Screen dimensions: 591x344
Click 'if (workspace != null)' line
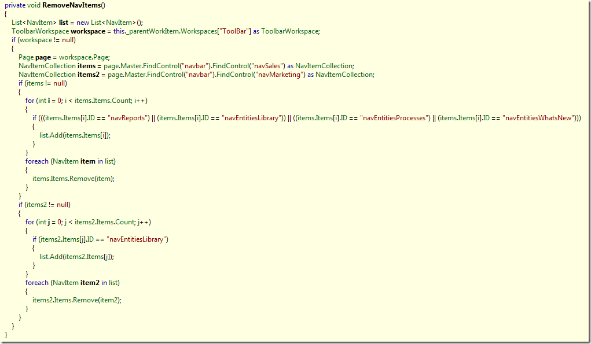(44, 40)
